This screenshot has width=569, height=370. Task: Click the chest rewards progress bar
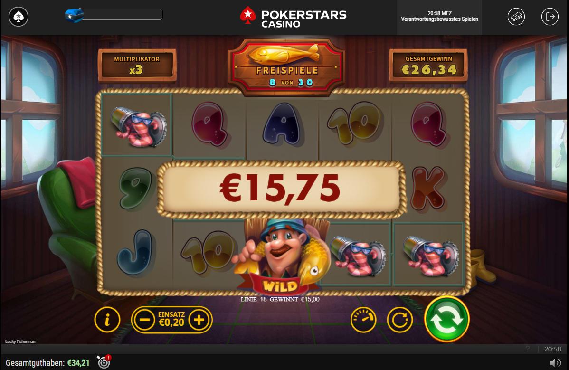pyautogui.click(x=122, y=15)
